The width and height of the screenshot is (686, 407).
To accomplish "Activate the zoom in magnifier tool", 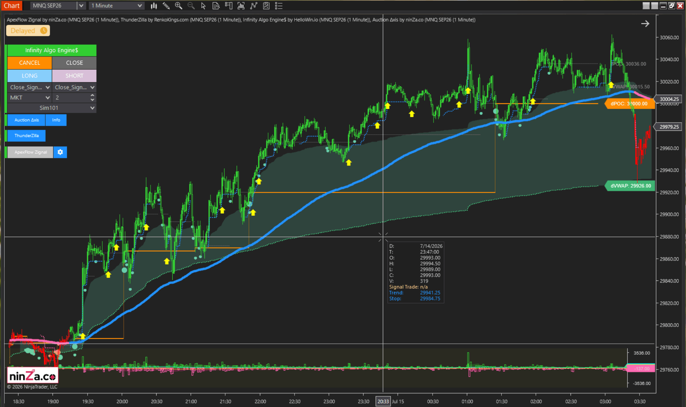I will (x=178, y=6).
